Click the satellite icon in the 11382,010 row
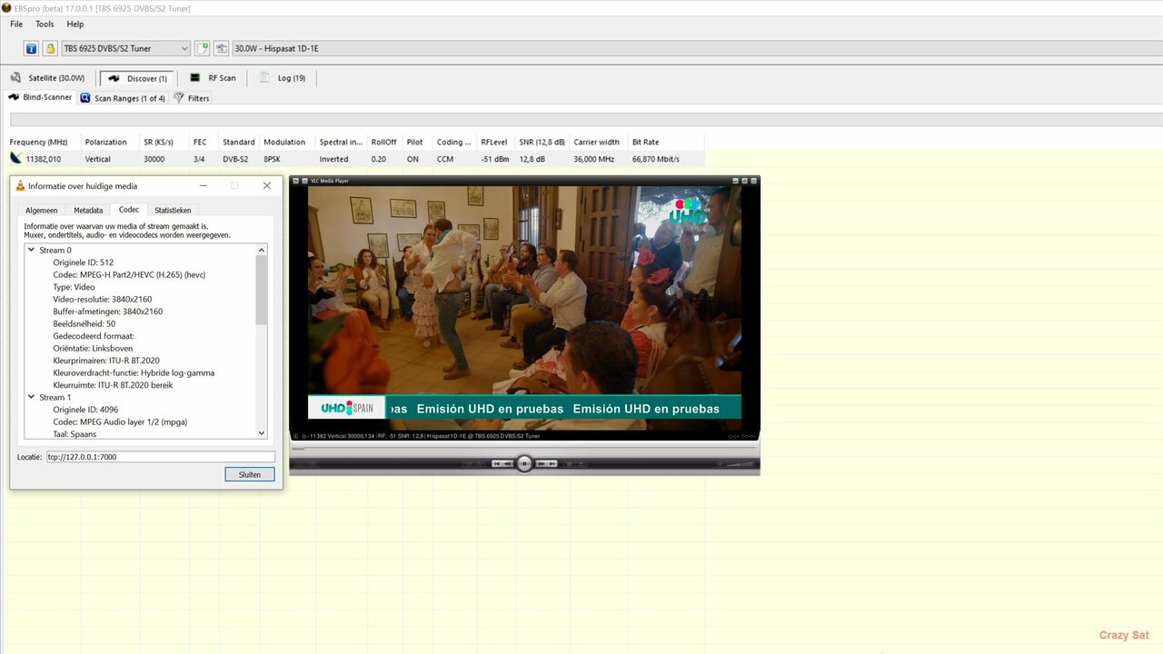Viewport: 1163px width, 654px height. (15, 158)
